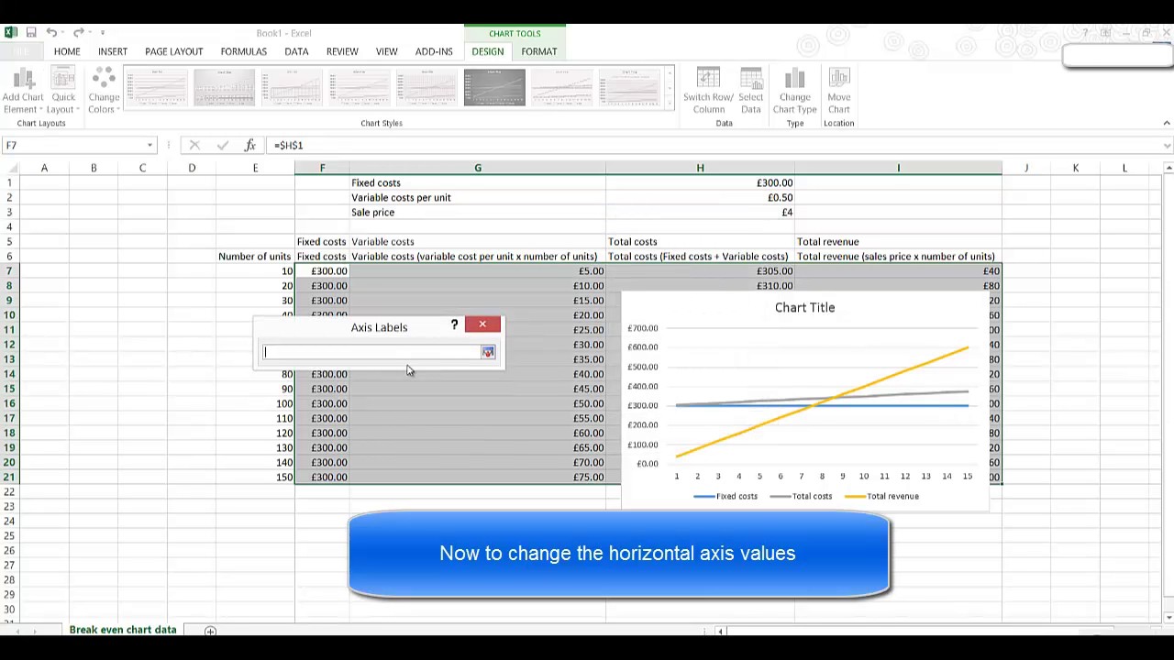Click the Switch Row/Column button

708,91
